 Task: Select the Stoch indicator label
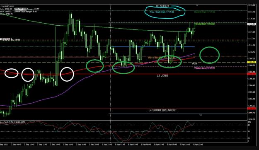click(12, 122)
